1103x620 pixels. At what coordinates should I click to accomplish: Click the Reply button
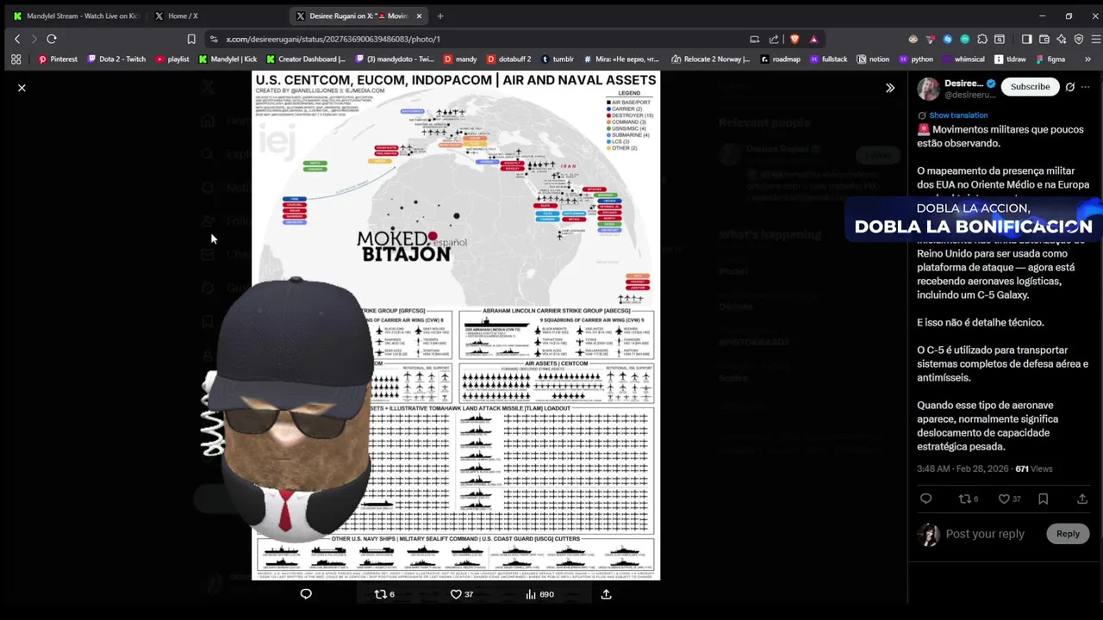pos(1068,534)
